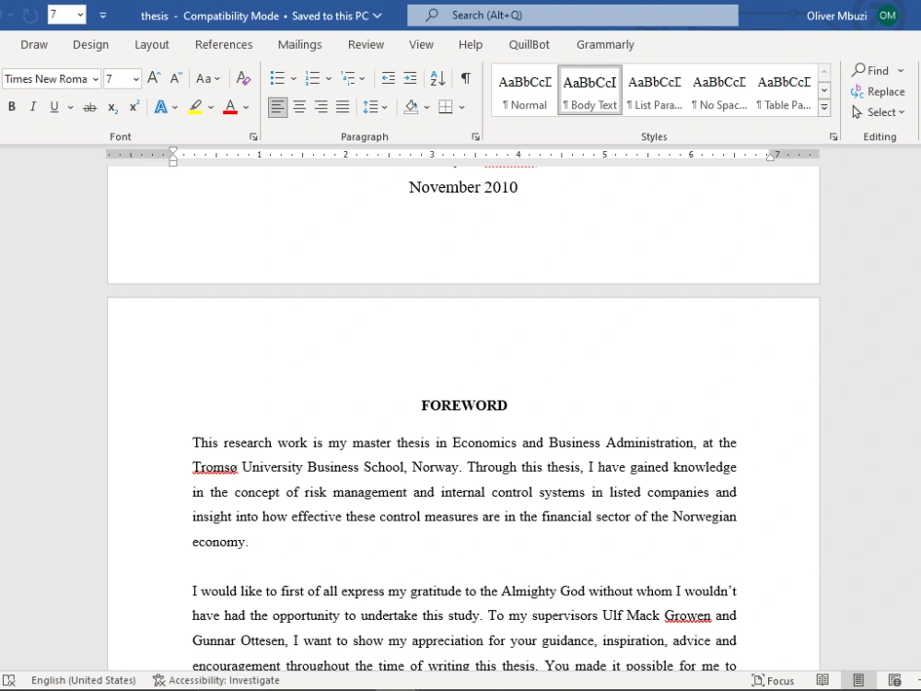Open ribbon Font size dropdown
This screenshot has width=921, height=691.
coord(135,78)
